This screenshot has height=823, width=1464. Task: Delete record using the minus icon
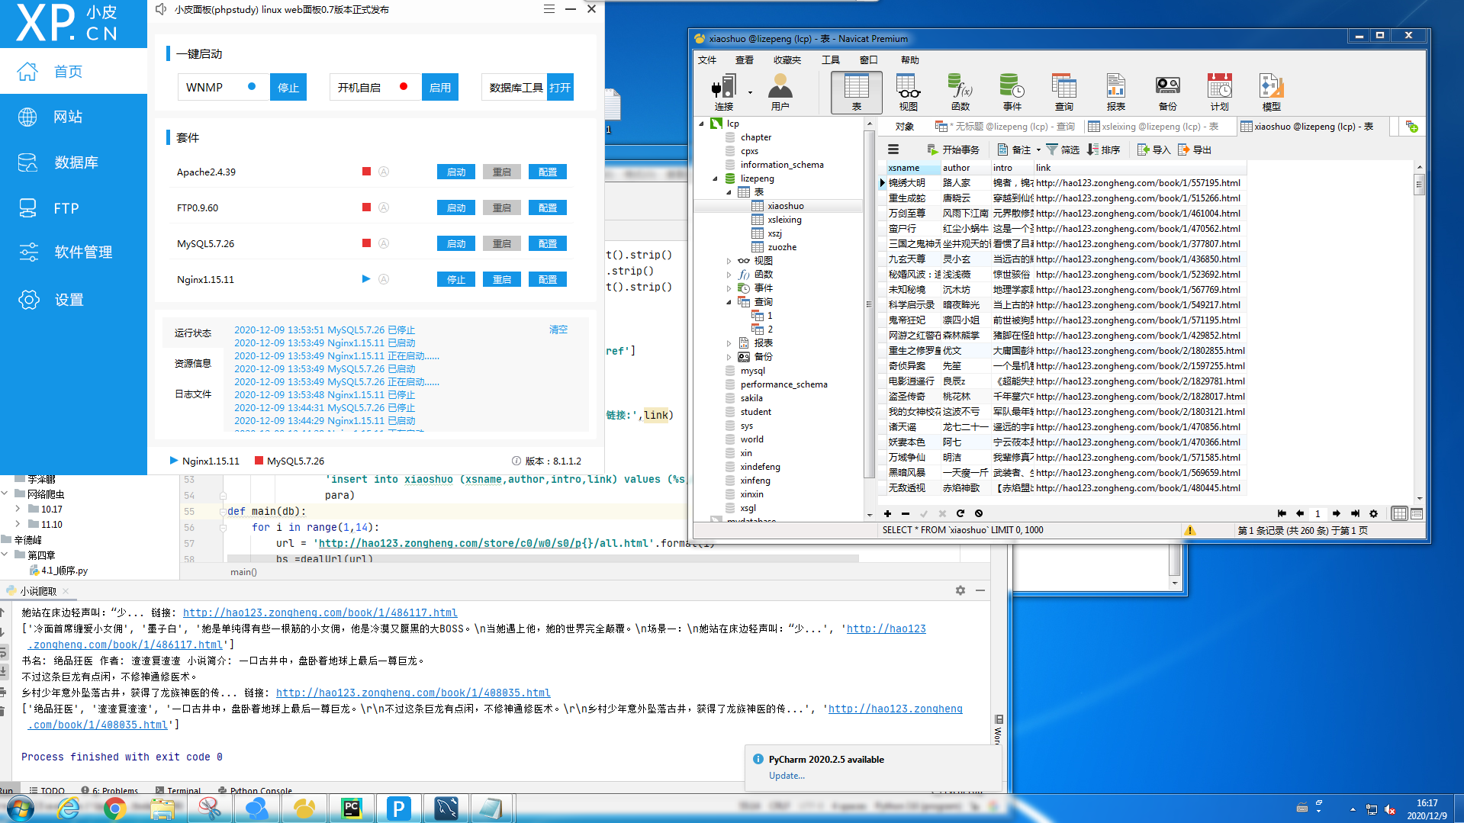pos(906,513)
